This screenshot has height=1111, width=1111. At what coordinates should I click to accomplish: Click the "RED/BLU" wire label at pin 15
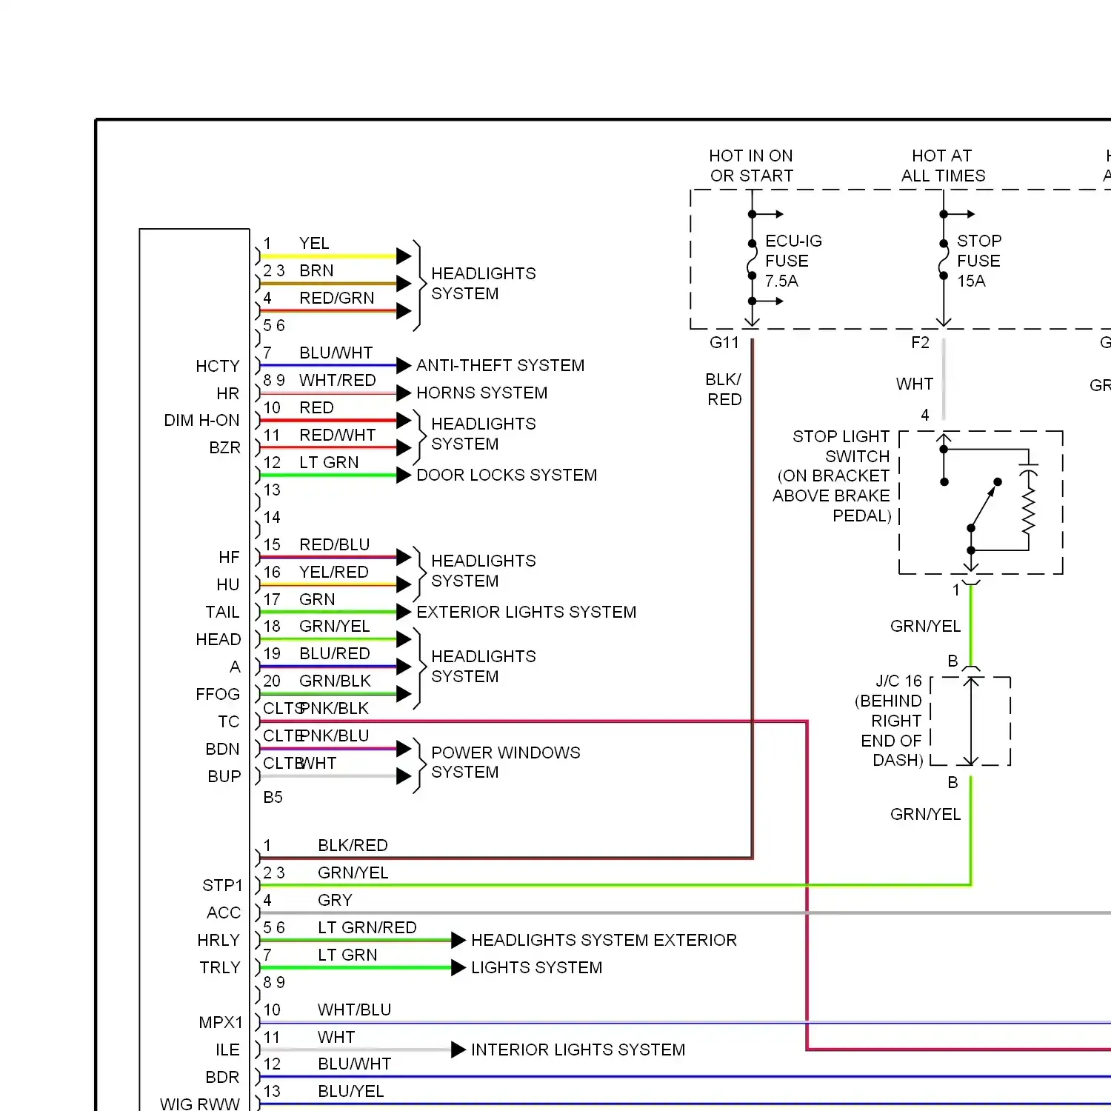coord(334,545)
